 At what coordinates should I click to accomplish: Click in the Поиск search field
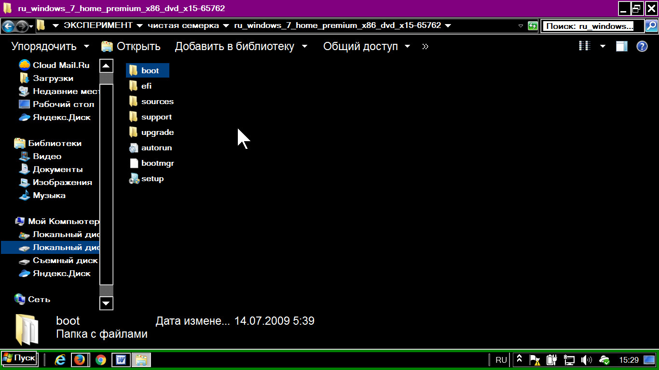pyautogui.click(x=593, y=26)
